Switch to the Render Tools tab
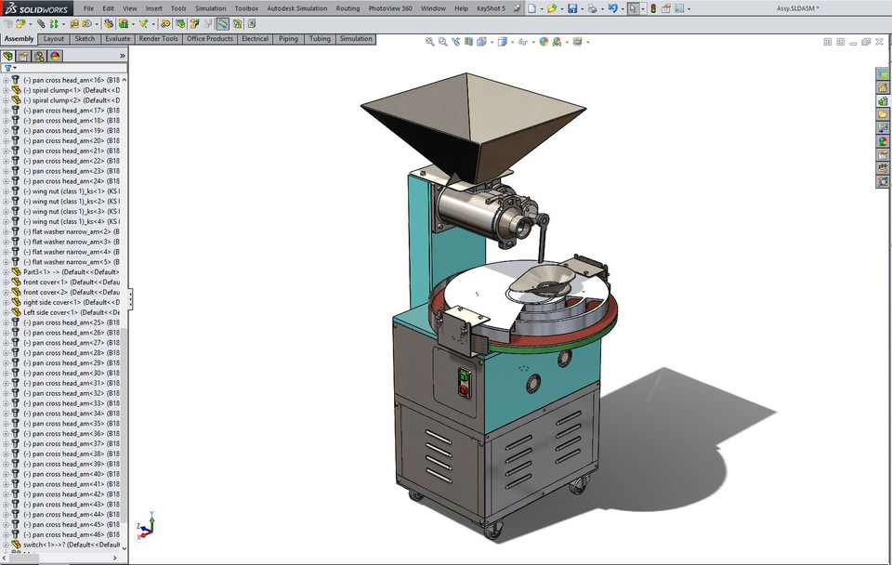The width and height of the screenshot is (892, 565). click(x=158, y=39)
